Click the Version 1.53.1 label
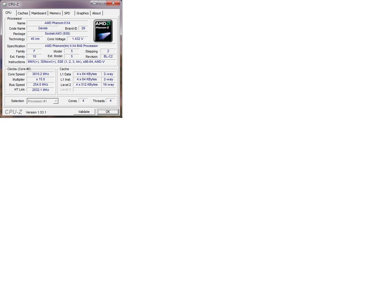 coord(36,112)
